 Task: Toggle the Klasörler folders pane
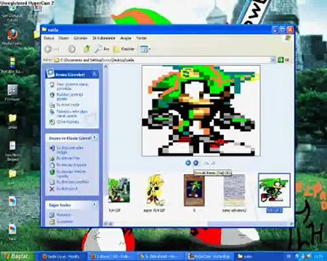124,49
